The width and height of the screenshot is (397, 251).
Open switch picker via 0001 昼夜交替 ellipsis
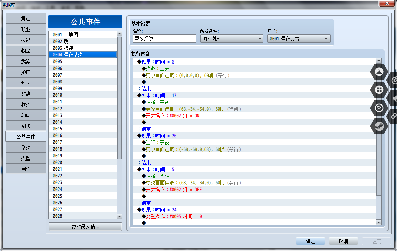pyautogui.click(x=326, y=39)
